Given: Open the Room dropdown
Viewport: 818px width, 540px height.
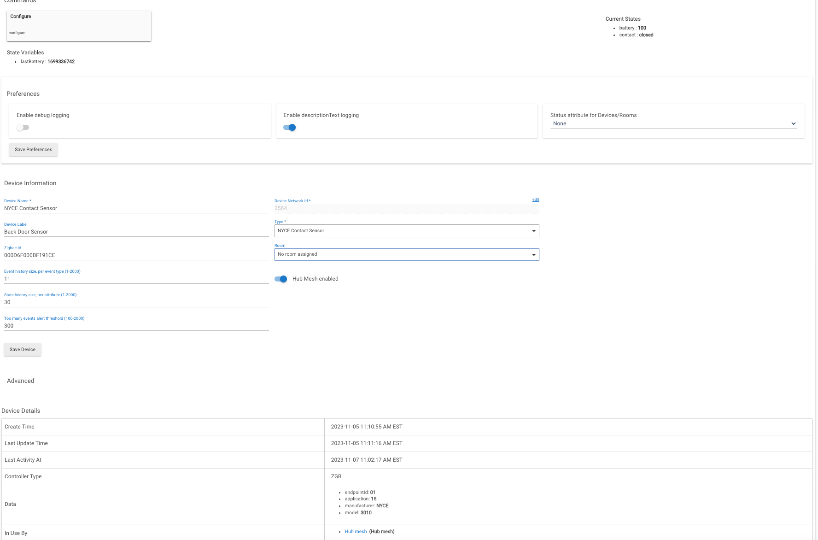Looking at the screenshot, I should 407,254.
